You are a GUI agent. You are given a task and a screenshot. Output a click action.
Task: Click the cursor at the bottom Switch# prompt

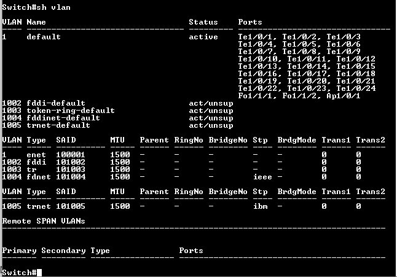coord(39,272)
